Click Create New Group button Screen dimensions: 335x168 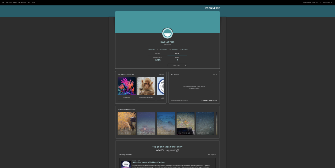pyautogui.click(x=209, y=100)
